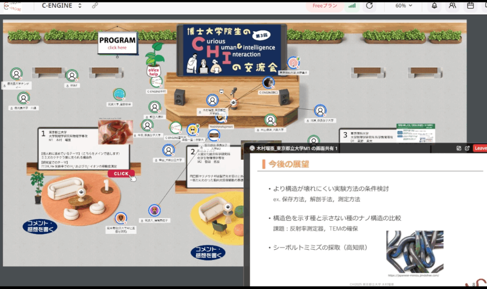Screen dimensions: 487x289
Task: Click the microphone on the stage
Action: pos(234,92)
